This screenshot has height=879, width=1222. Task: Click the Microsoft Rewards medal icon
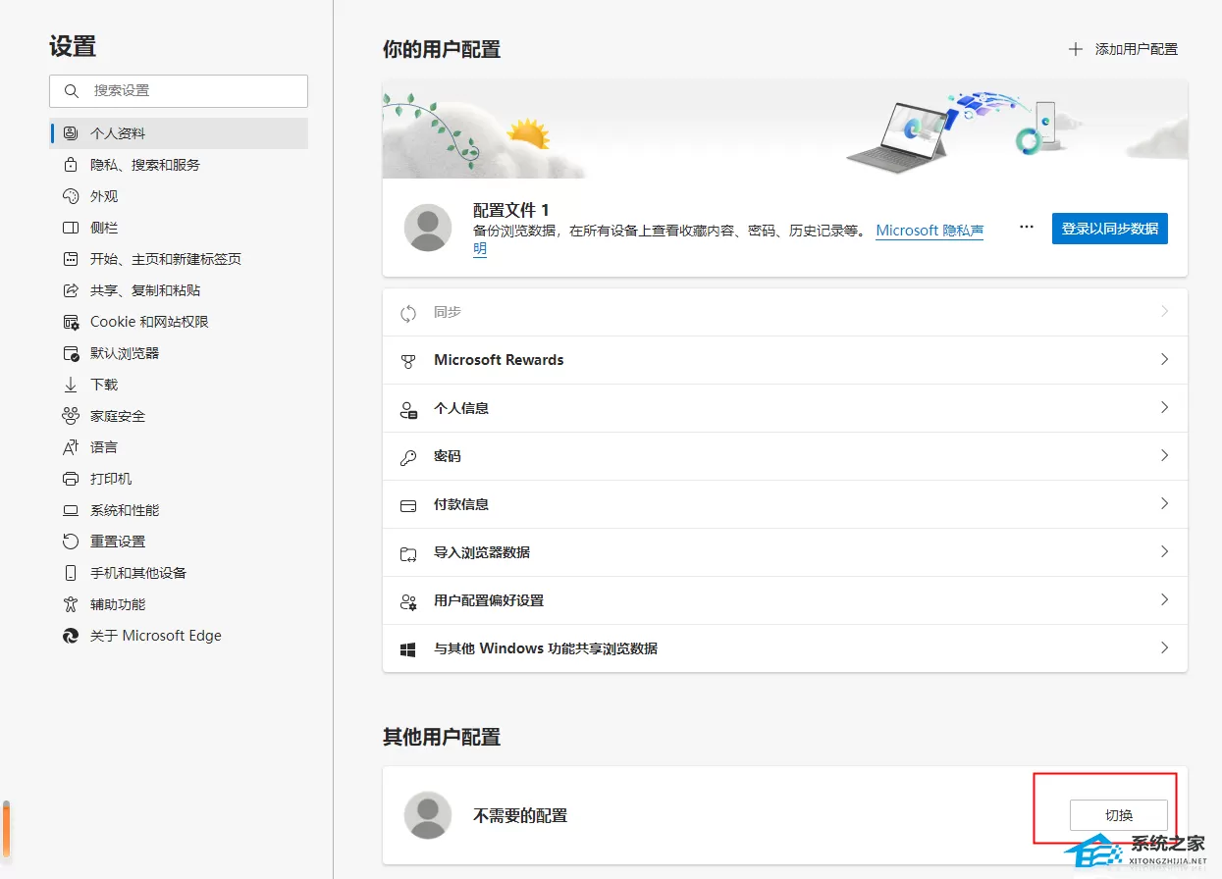tap(408, 361)
